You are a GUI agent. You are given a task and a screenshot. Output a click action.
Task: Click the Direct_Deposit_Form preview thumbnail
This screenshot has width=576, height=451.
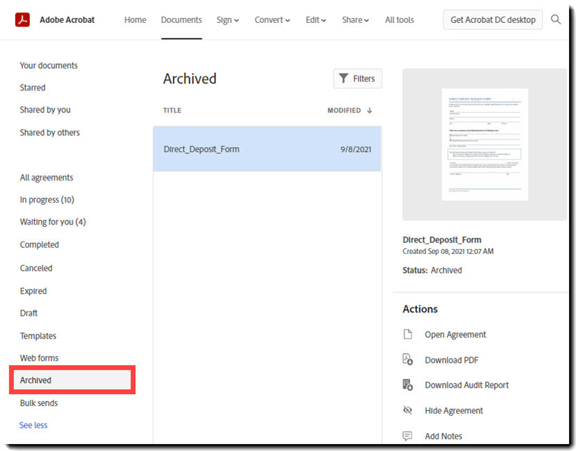(x=484, y=144)
